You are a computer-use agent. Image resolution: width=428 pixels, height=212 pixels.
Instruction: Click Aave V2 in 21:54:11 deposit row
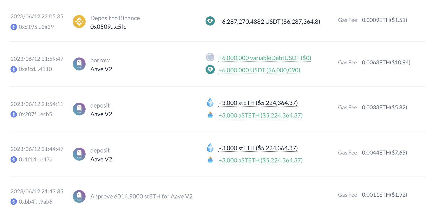coord(101,114)
